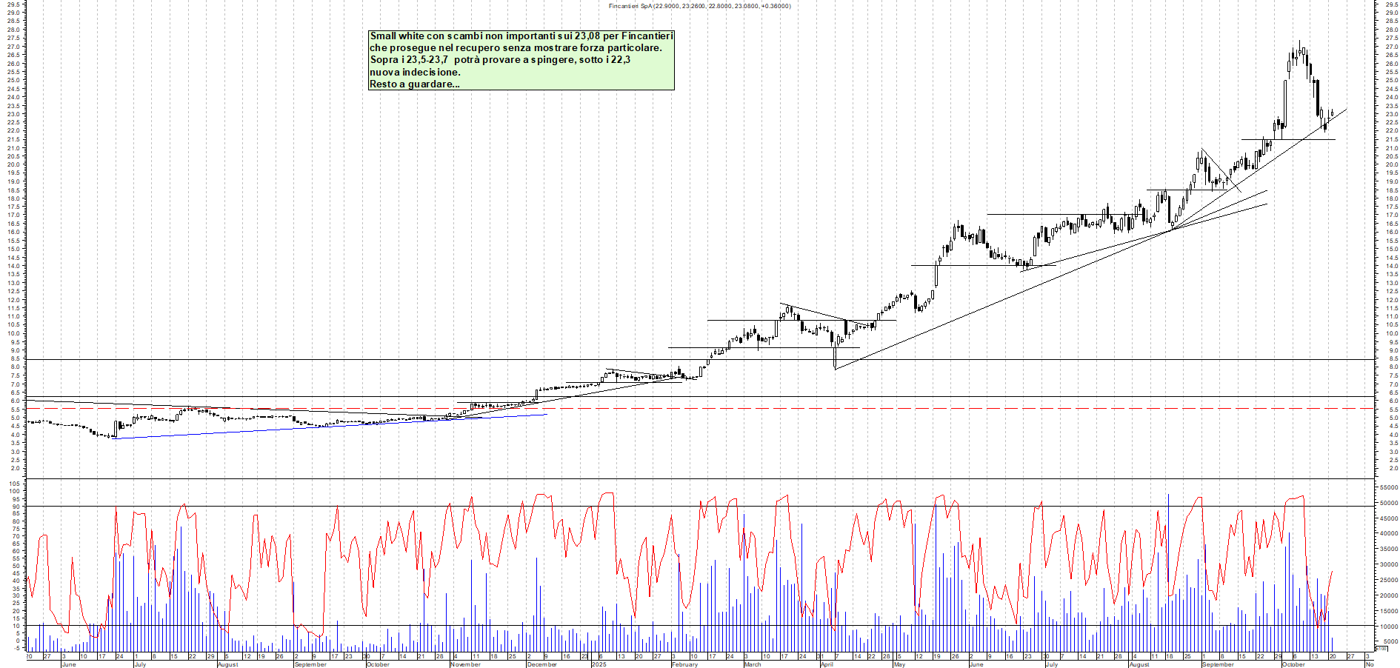1400x668 pixels.
Task: Click 55000 on the volume scale
Action: point(1388,487)
